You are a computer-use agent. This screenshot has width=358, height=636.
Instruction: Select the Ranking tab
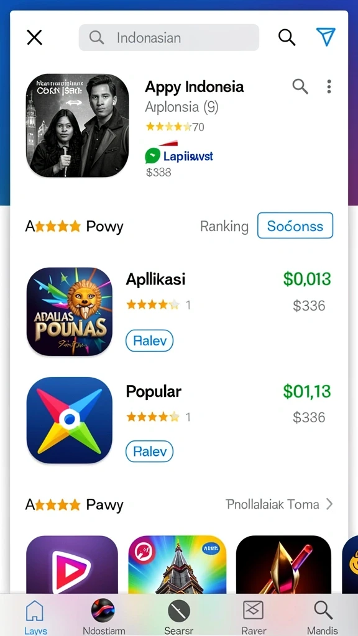pyautogui.click(x=224, y=226)
